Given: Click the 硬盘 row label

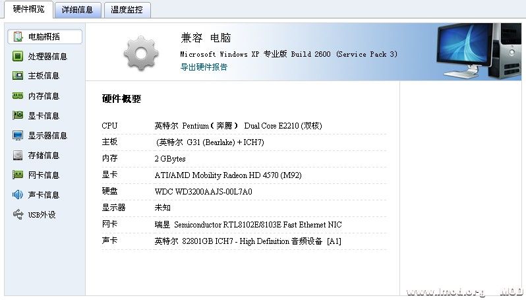Looking at the screenshot, I should point(109,191).
